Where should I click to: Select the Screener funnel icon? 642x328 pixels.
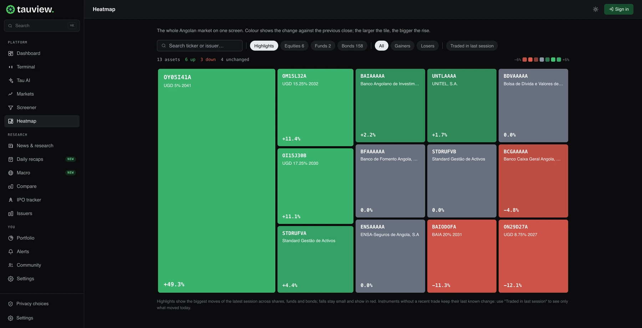coord(11,108)
